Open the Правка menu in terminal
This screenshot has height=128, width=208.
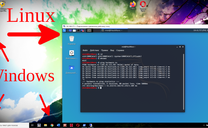click(x=104, y=50)
